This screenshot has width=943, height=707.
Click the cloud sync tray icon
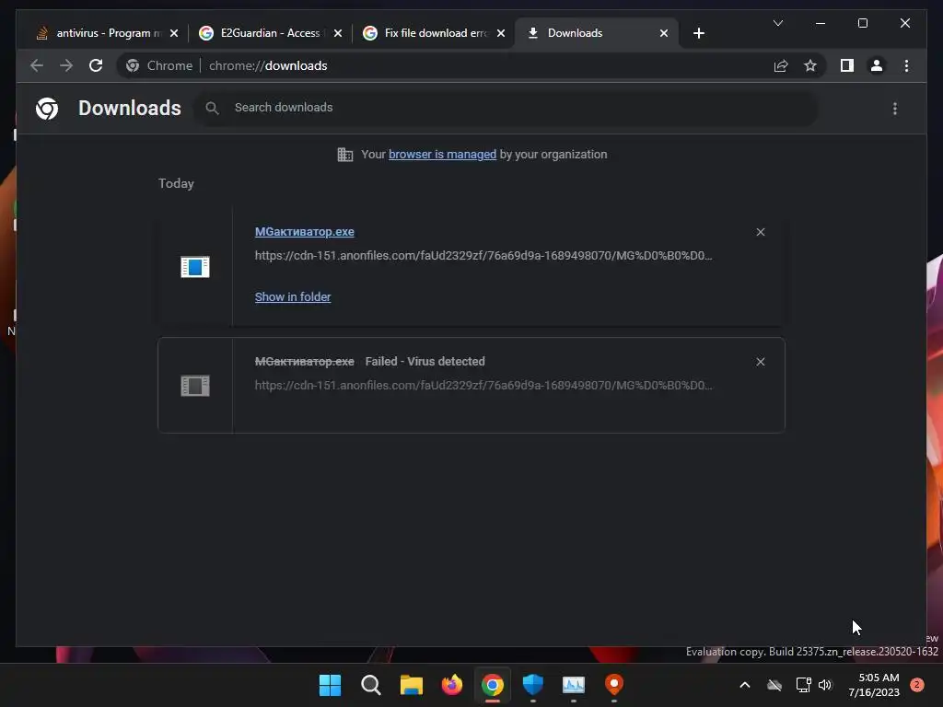click(774, 685)
